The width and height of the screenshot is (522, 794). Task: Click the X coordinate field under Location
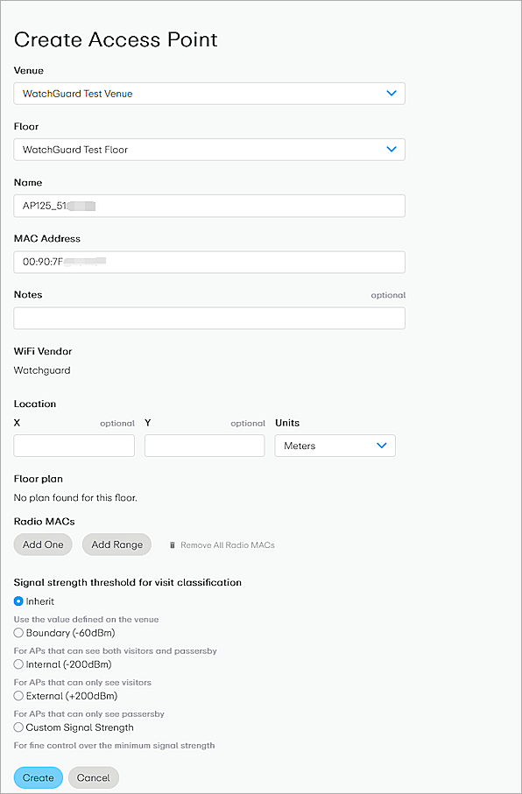click(x=74, y=446)
